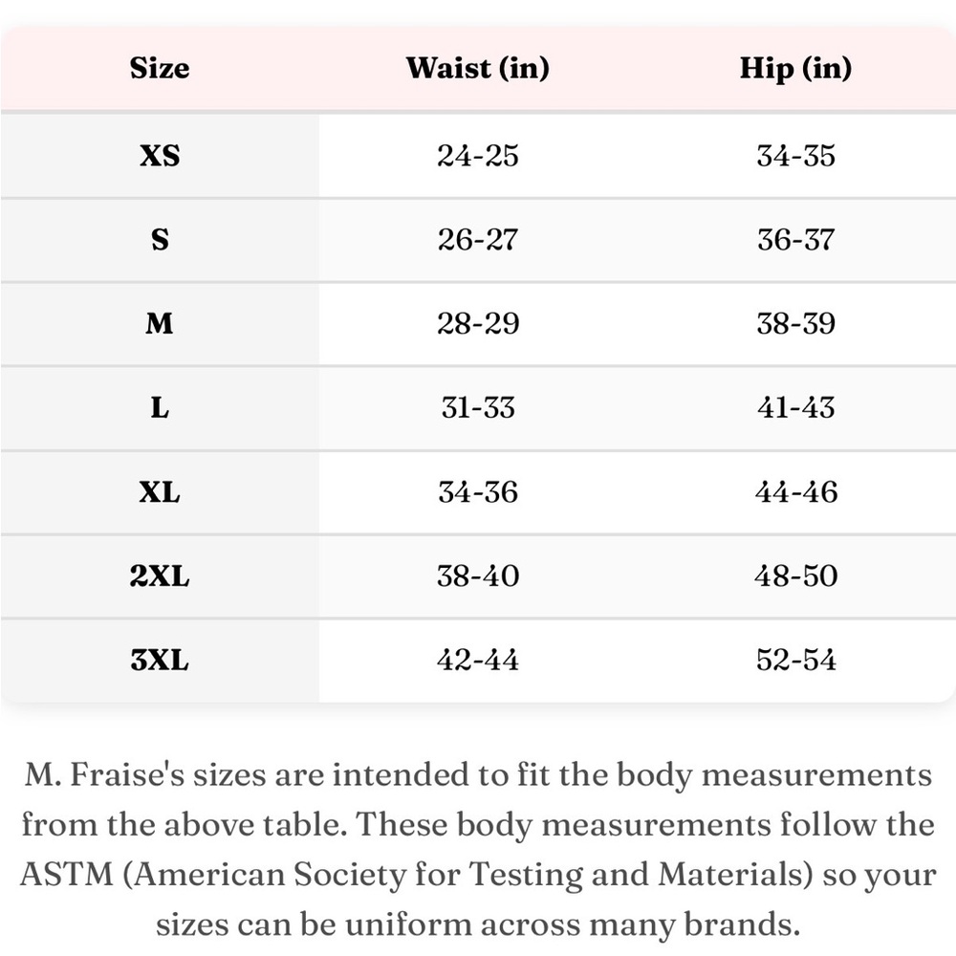
Task: Select the M size row label
Action: [160, 324]
